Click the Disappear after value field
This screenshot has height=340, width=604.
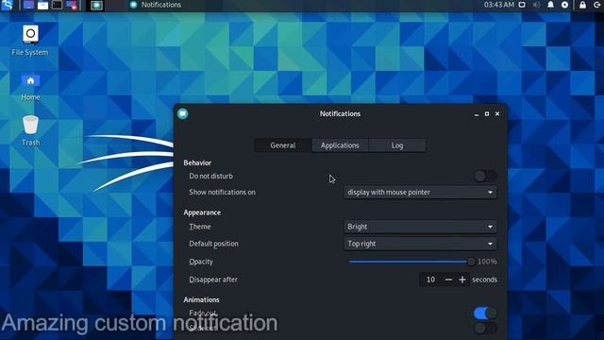coord(430,280)
